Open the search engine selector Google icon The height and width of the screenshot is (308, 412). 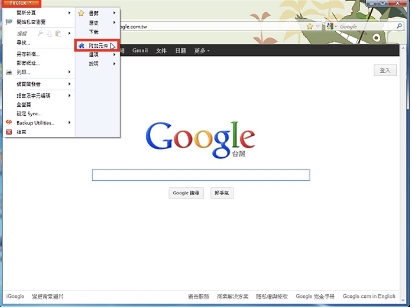point(330,26)
